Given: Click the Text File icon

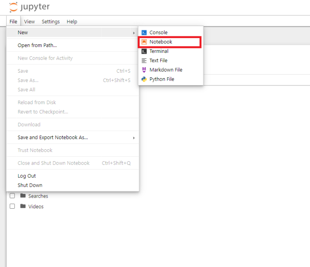Looking at the screenshot, I should click(x=144, y=60).
